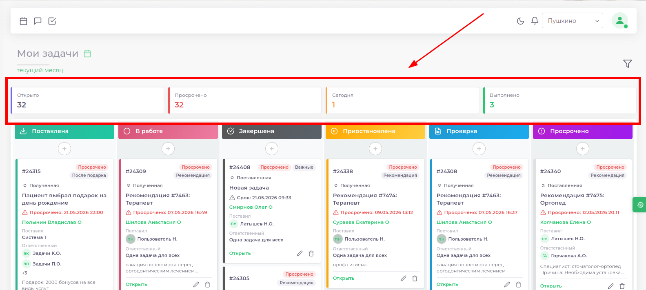Open task #24308 via Открыть link
This screenshot has height=290, width=646.
(x=447, y=284)
